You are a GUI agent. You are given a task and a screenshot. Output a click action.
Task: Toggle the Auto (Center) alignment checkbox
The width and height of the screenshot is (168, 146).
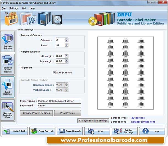click(x=54, y=73)
